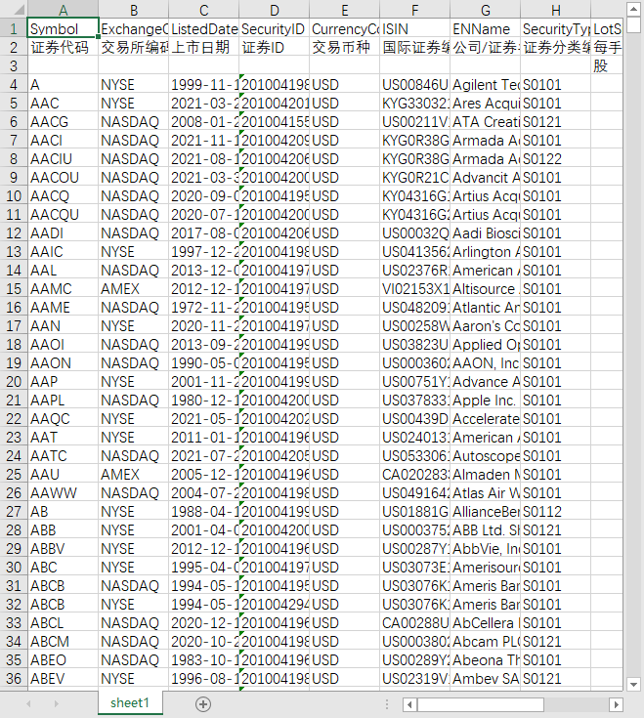
Task: Select the AbbVie name cell
Action: click(485, 549)
